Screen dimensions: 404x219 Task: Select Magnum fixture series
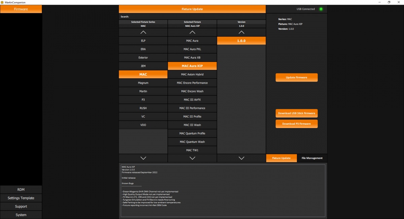(143, 83)
